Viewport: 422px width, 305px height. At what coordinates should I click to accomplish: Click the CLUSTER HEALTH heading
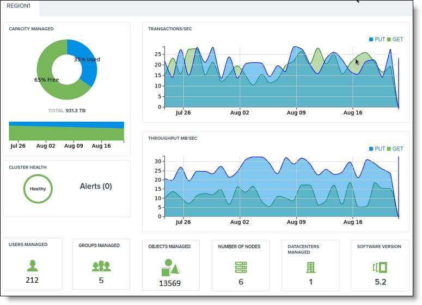point(28,167)
